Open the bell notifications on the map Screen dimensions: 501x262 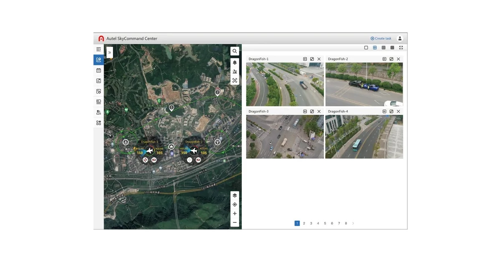coord(235,63)
